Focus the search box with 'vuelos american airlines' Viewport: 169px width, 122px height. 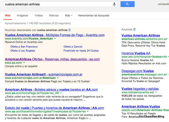tap(60, 4)
